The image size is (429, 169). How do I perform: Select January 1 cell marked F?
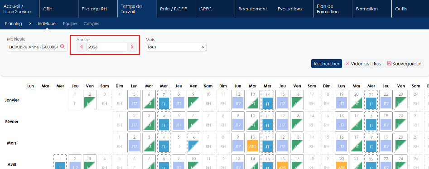(x=75, y=100)
